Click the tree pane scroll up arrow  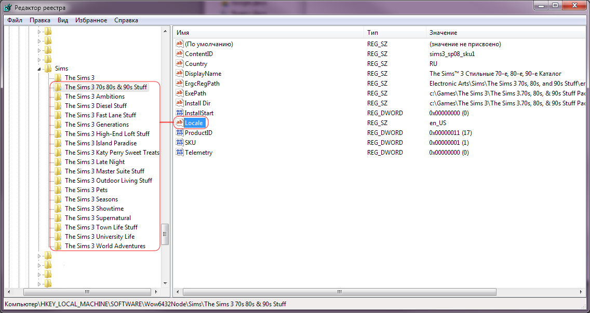(165, 31)
